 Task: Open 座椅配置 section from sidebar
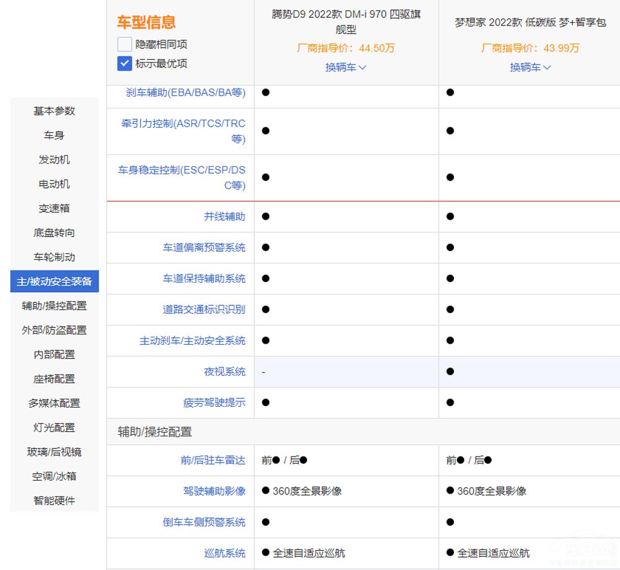[x=55, y=378]
